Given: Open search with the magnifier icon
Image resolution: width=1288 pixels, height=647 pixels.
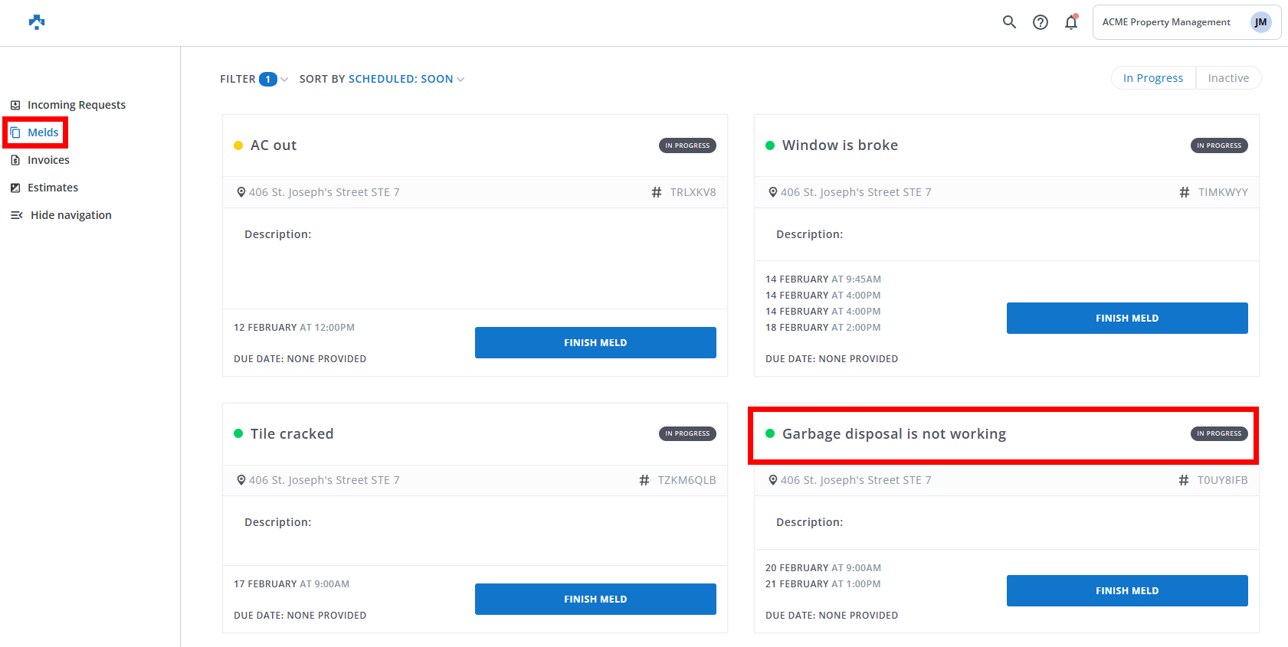Looking at the screenshot, I should pyautogui.click(x=1009, y=22).
